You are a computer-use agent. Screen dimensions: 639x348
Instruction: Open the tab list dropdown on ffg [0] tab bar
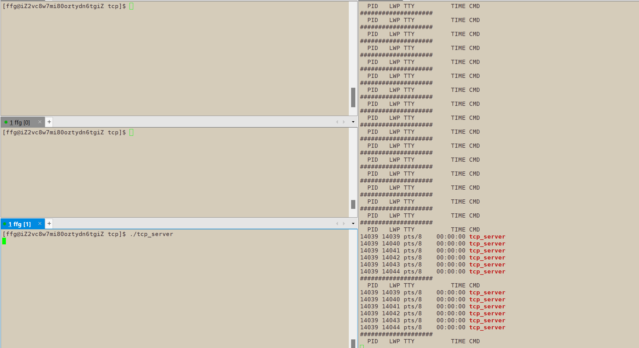(x=353, y=122)
